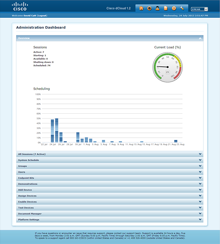Viewport: 220px width, 244px height.
Task: Click the 24 Jul scheduling bar
Action: (52, 131)
